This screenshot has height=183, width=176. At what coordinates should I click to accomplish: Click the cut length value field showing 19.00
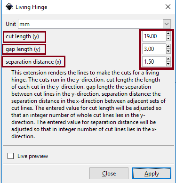(154, 36)
